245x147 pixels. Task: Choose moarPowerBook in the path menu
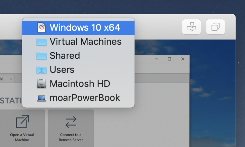click(85, 98)
